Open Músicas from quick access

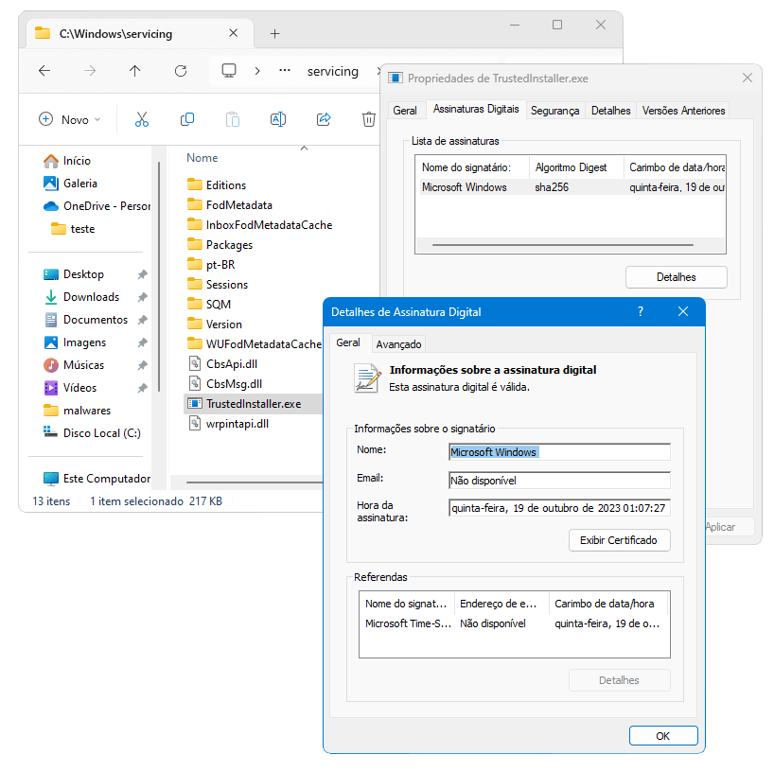click(74, 365)
